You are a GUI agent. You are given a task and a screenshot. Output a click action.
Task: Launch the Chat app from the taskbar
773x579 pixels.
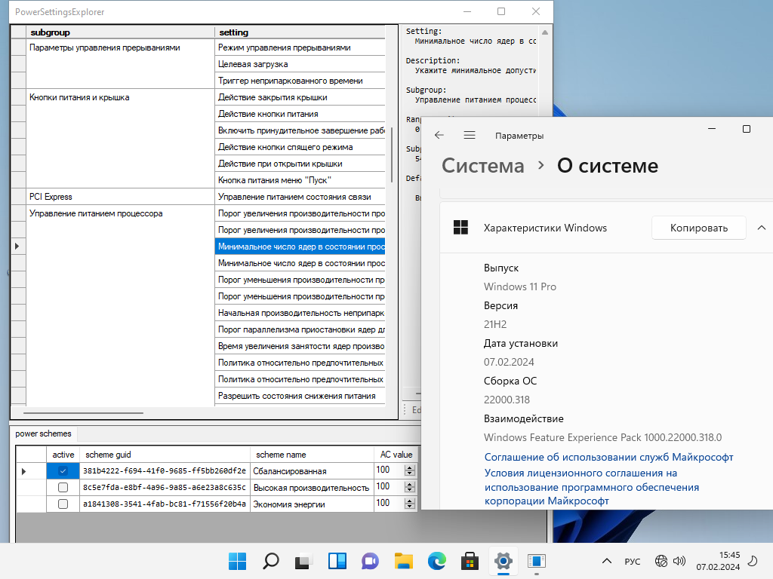pyautogui.click(x=370, y=561)
